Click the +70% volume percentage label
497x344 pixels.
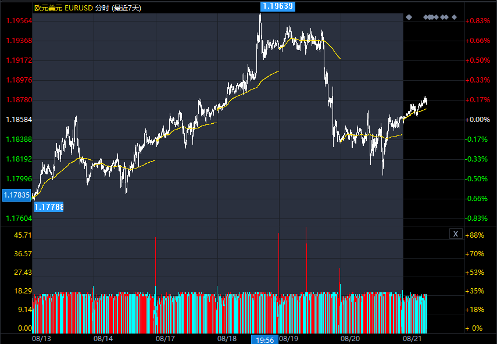(475, 254)
